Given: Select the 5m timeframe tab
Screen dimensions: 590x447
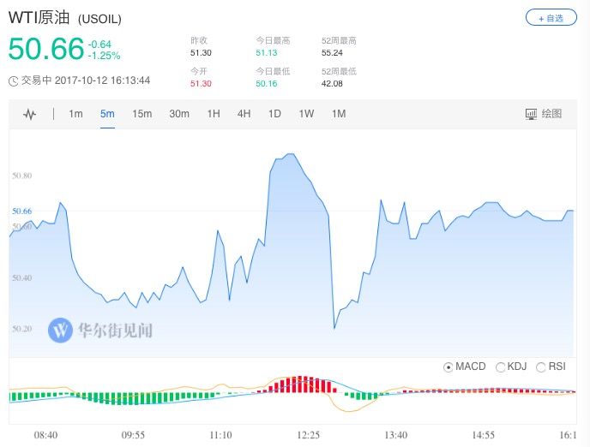Looking at the screenshot, I should [107, 114].
